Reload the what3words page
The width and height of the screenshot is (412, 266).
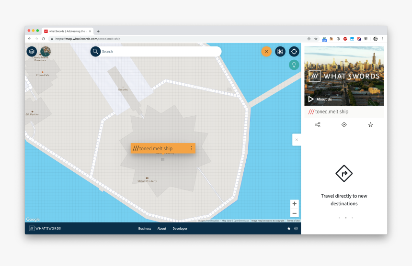coord(43,39)
